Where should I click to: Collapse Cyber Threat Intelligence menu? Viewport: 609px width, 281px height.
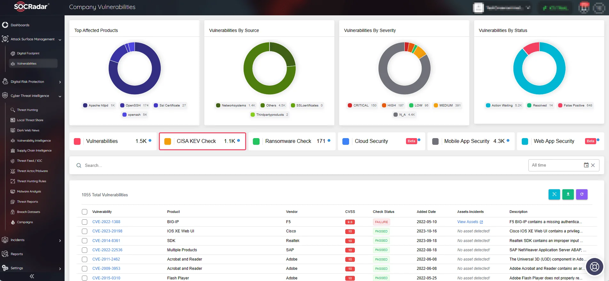pos(60,96)
